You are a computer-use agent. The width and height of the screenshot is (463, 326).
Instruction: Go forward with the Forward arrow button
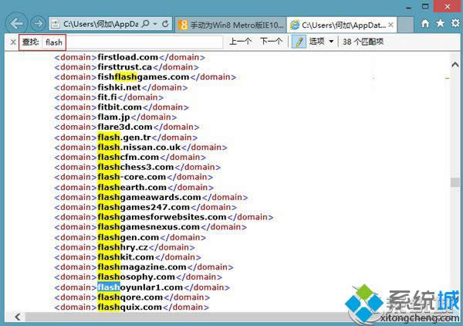[x=38, y=24]
